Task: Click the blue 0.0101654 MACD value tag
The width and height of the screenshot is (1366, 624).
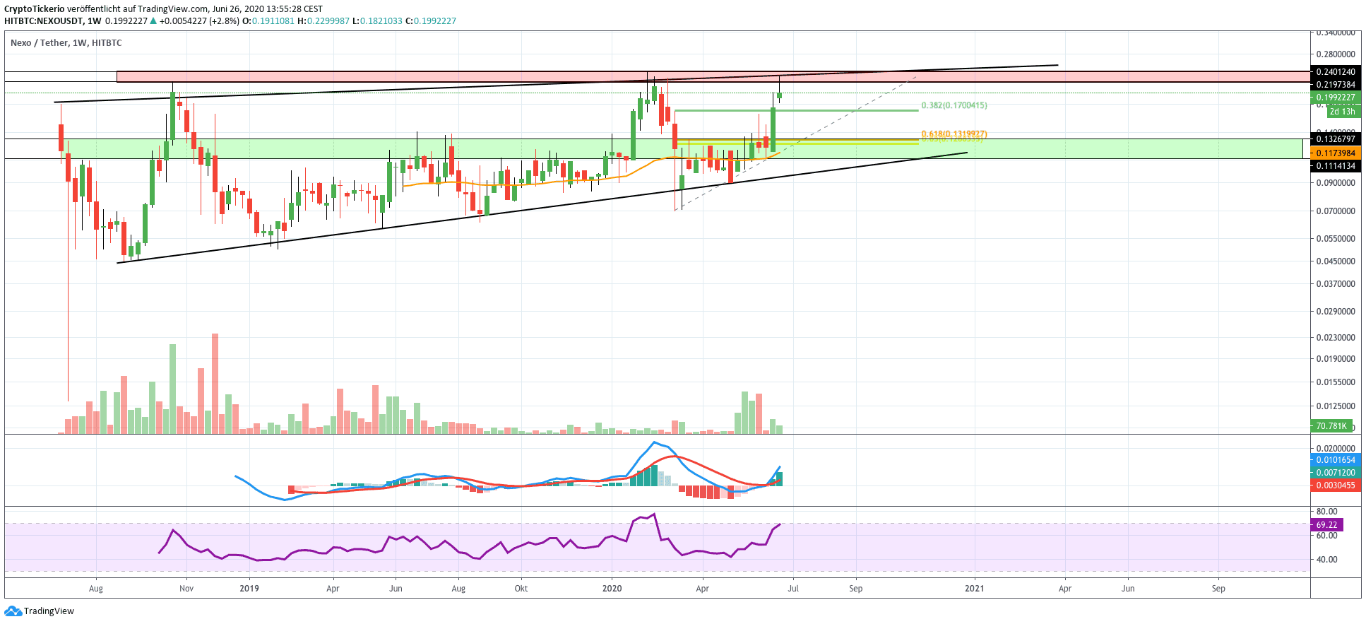Action: 1336,460
